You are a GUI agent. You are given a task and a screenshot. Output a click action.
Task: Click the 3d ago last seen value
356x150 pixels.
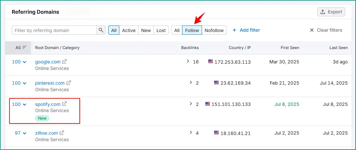(x=340, y=62)
